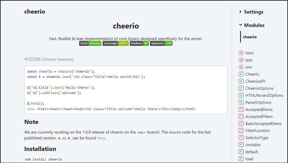
Task: Open the xml reference link
Action: [249, 67]
